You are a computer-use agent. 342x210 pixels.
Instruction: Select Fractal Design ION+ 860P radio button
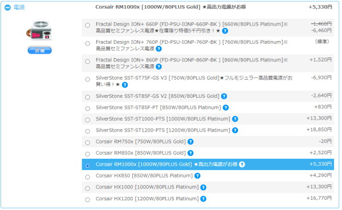[88, 61]
